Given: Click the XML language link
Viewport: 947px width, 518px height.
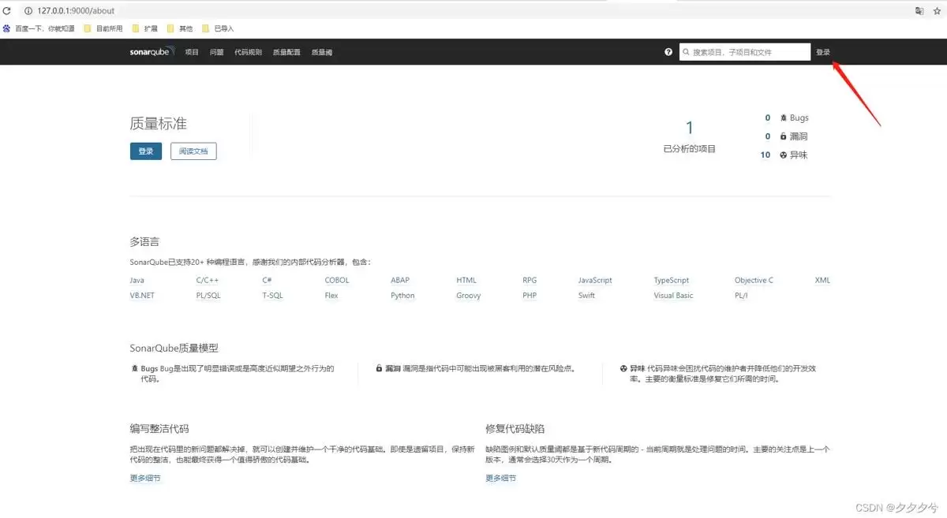Looking at the screenshot, I should pos(823,280).
